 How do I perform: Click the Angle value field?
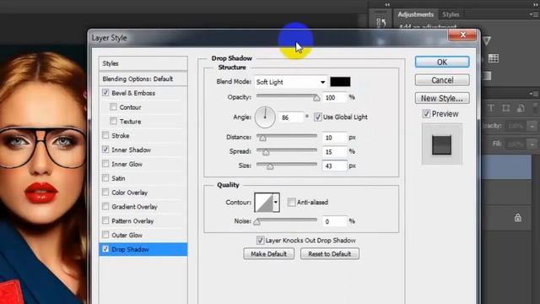[291, 117]
